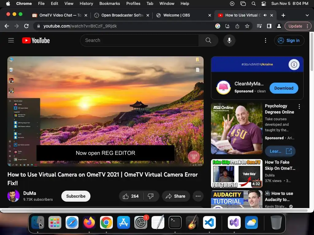Click the YouTube search magnifier button
The image size is (314, 235).
pos(208,40)
